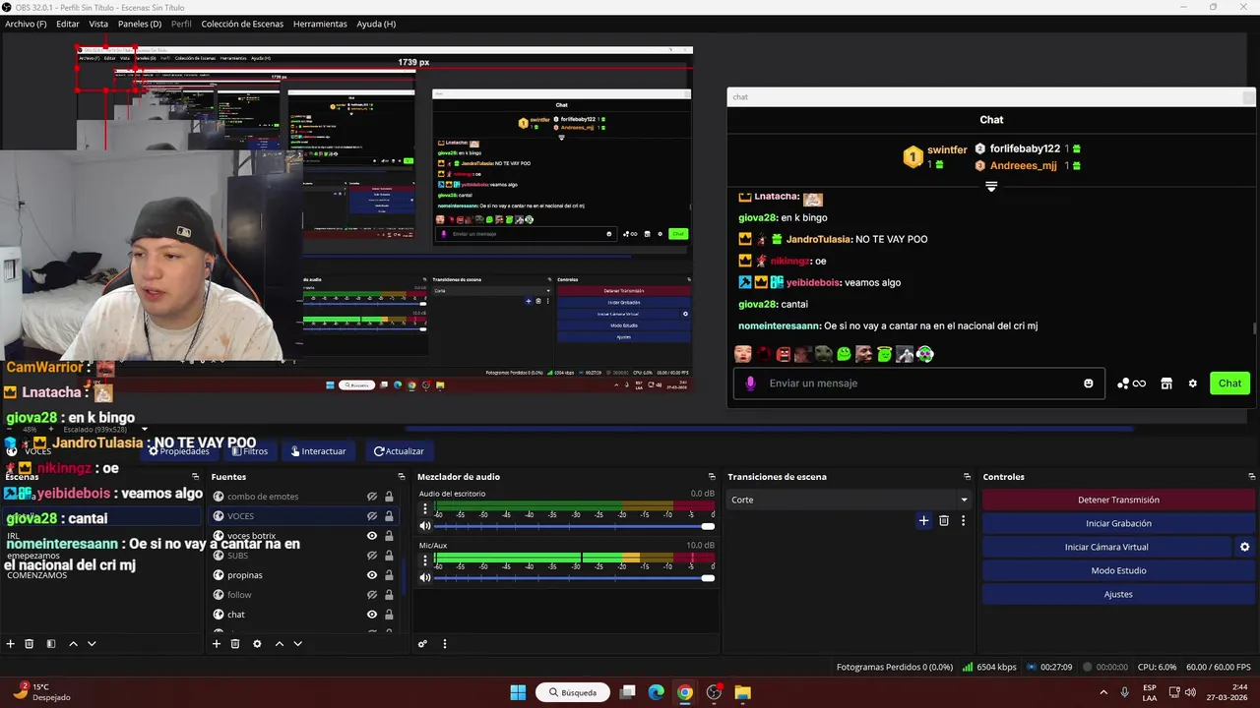Open the Editar menu
This screenshot has height=708, width=1260.
coord(68,24)
